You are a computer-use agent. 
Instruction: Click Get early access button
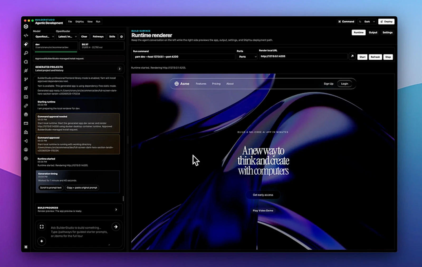(263, 195)
